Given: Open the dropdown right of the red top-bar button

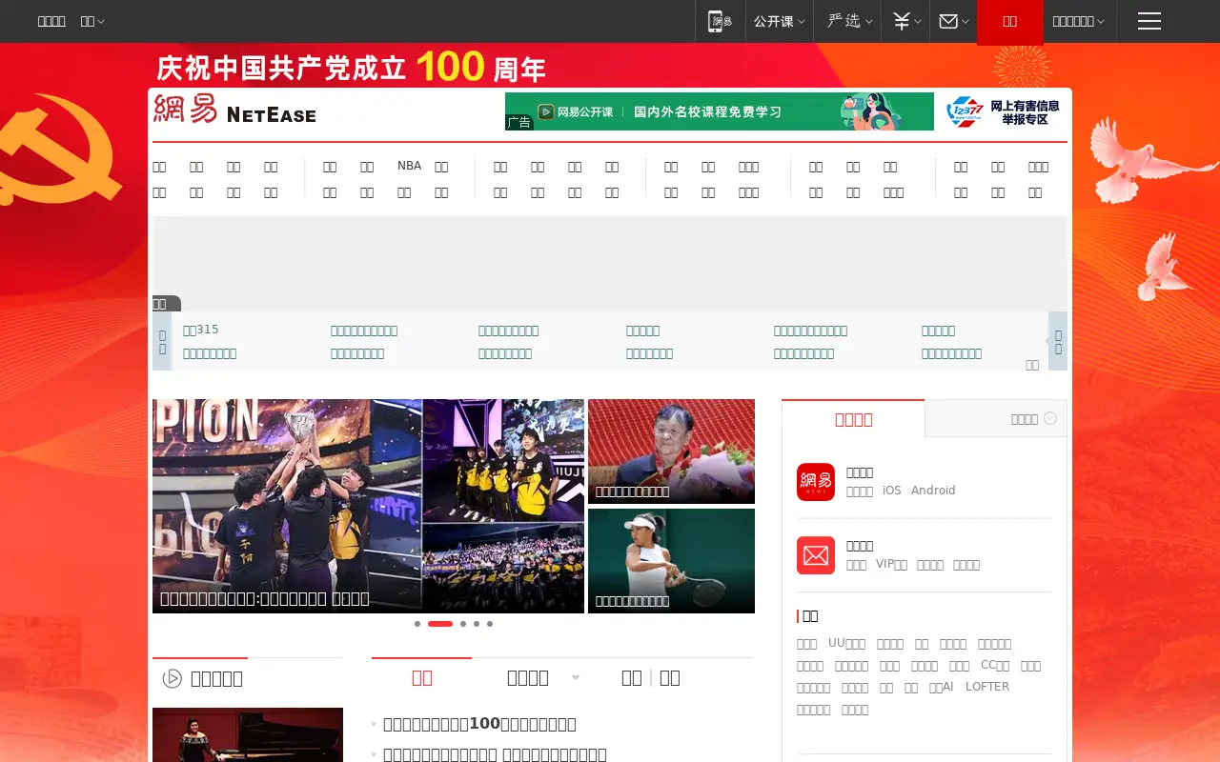Looking at the screenshot, I should tap(1079, 21).
